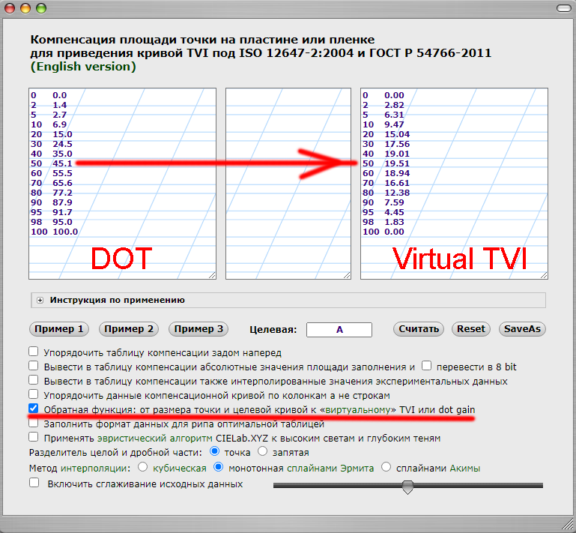Open the English version link
The width and height of the screenshot is (576, 533).
click(x=83, y=67)
